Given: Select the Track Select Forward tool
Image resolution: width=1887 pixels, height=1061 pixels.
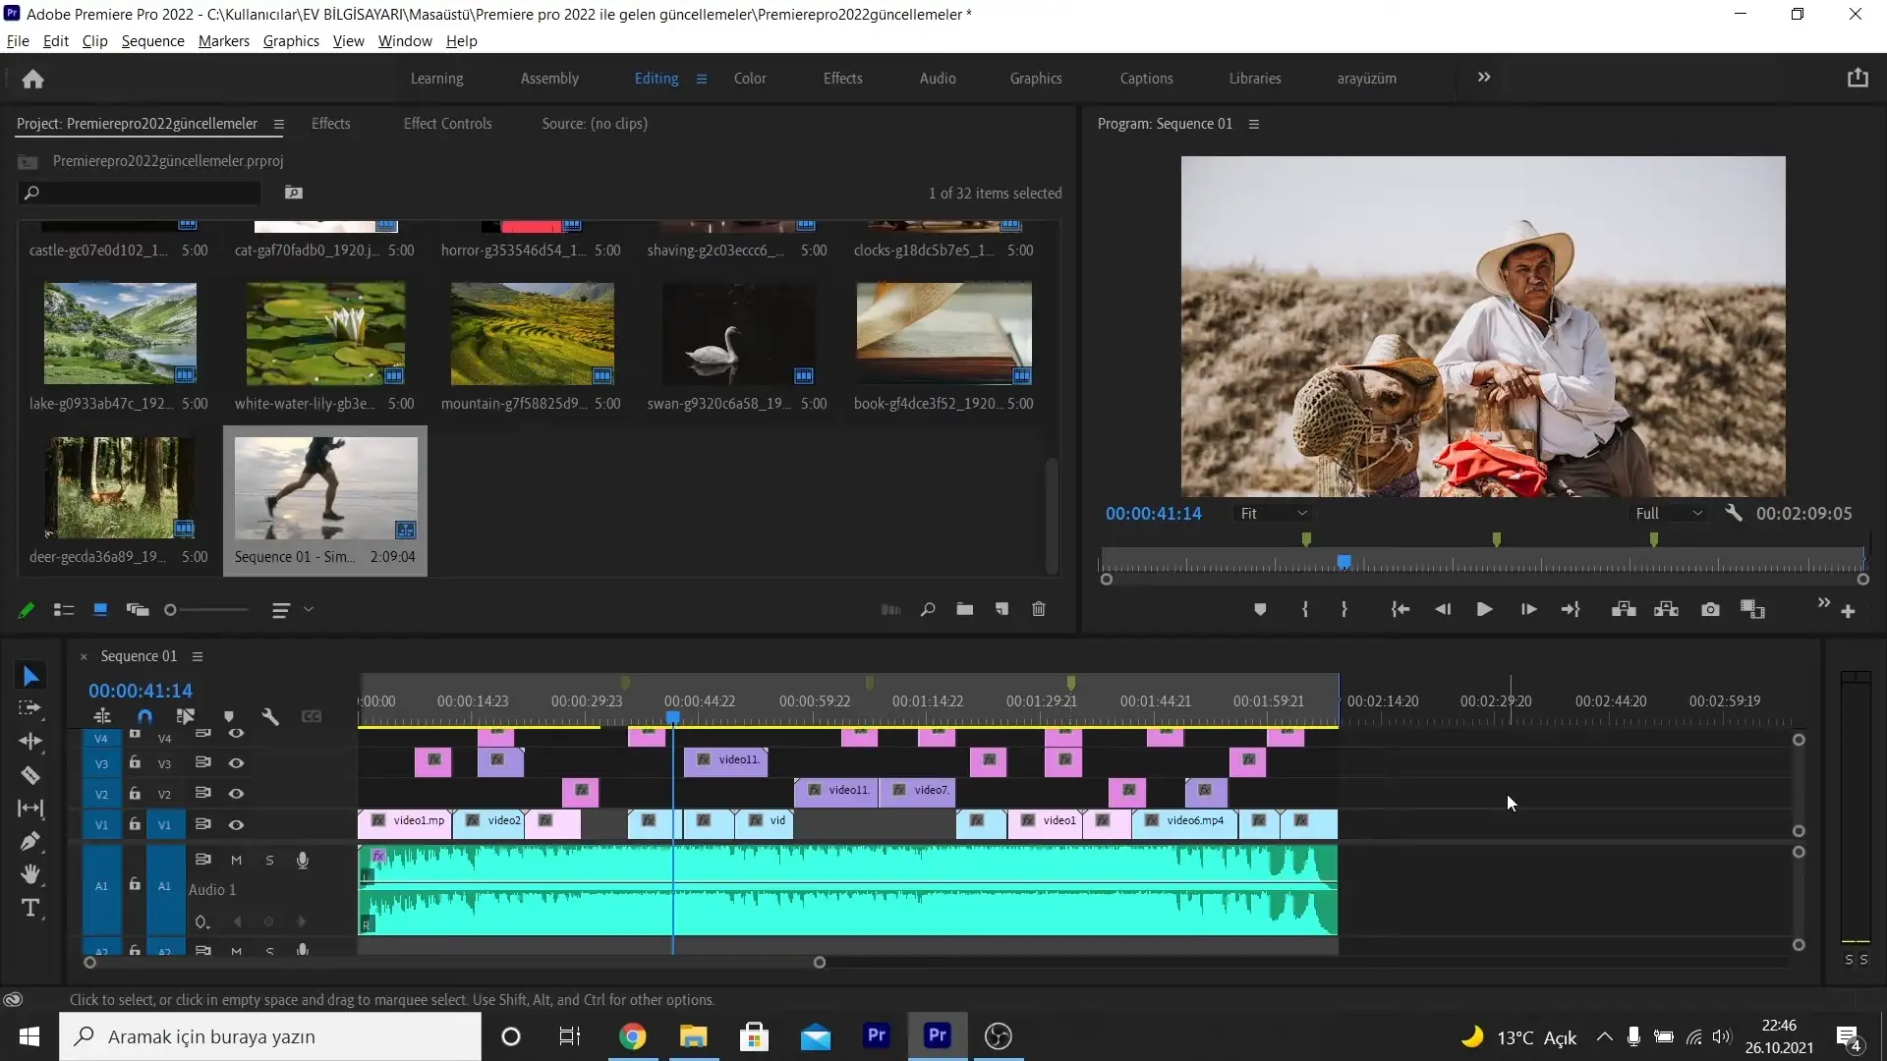Looking at the screenshot, I should [x=30, y=708].
